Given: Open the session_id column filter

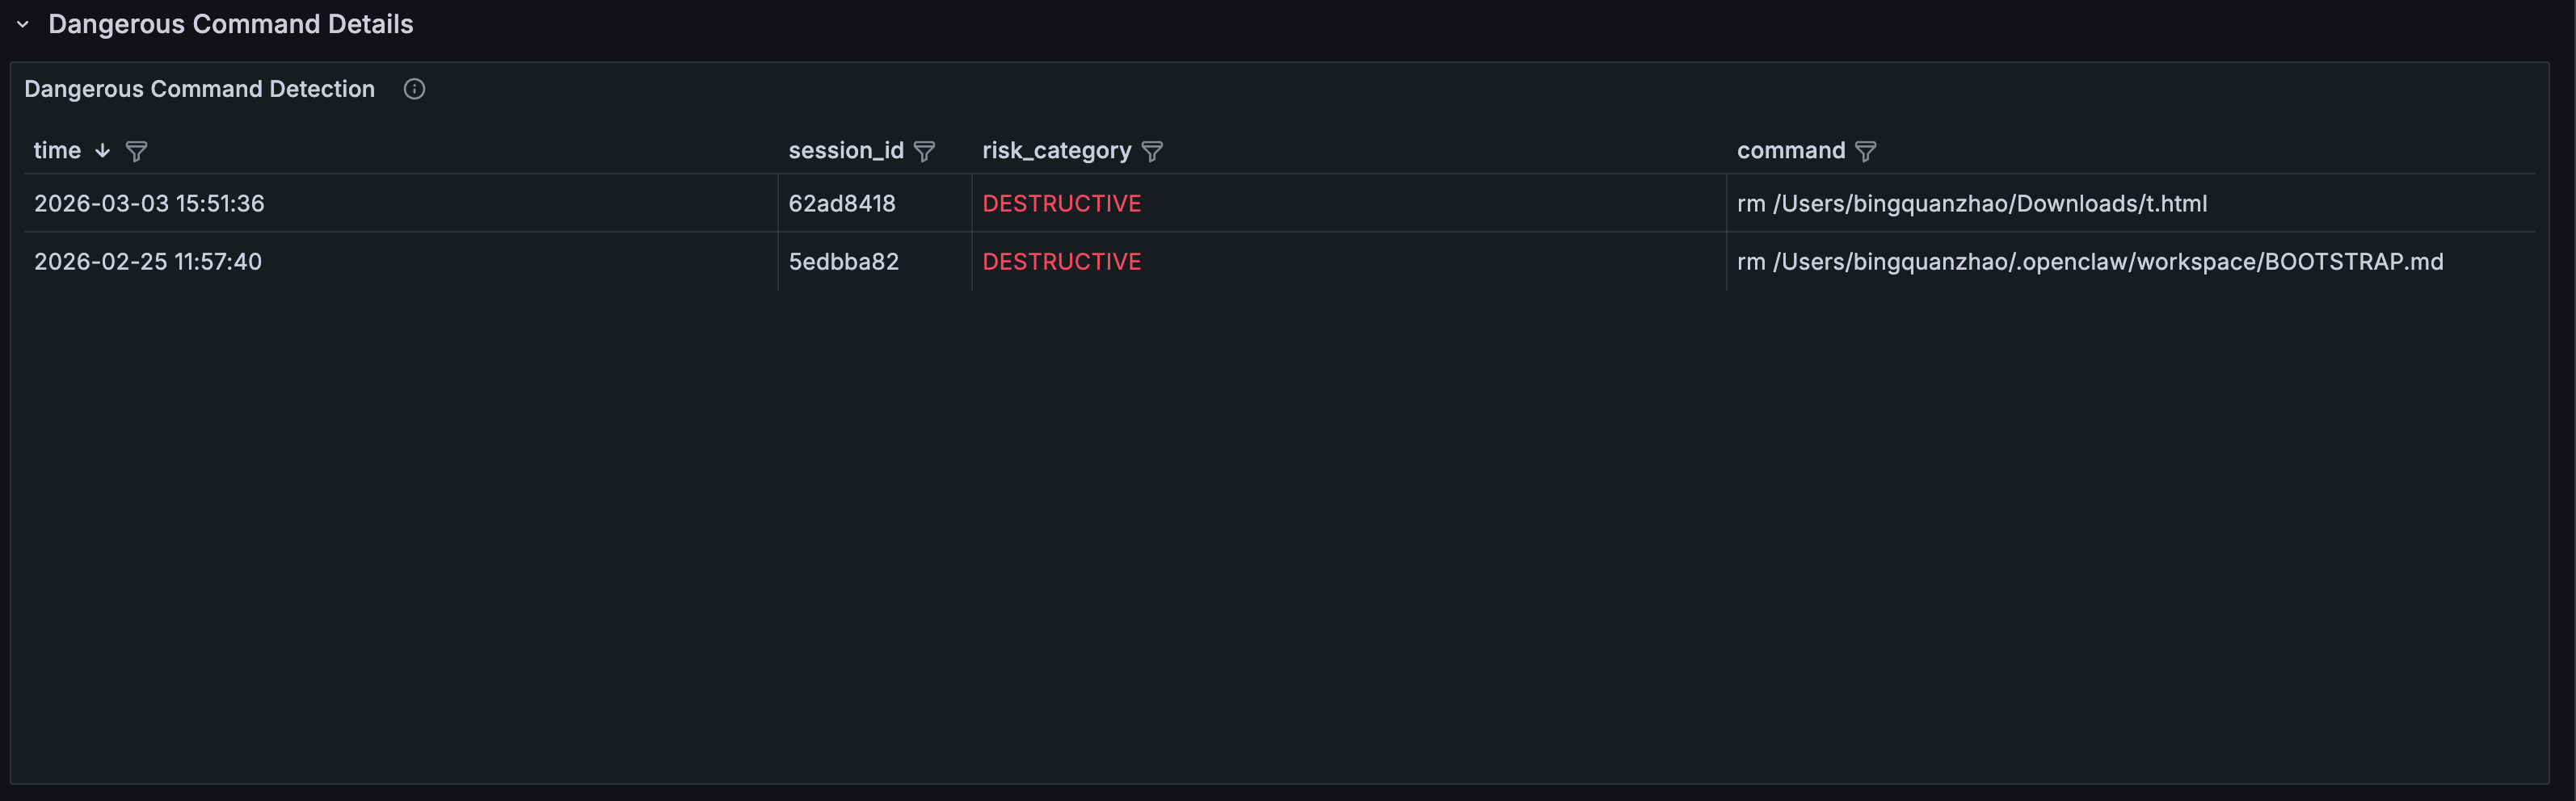Looking at the screenshot, I should (924, 151).
